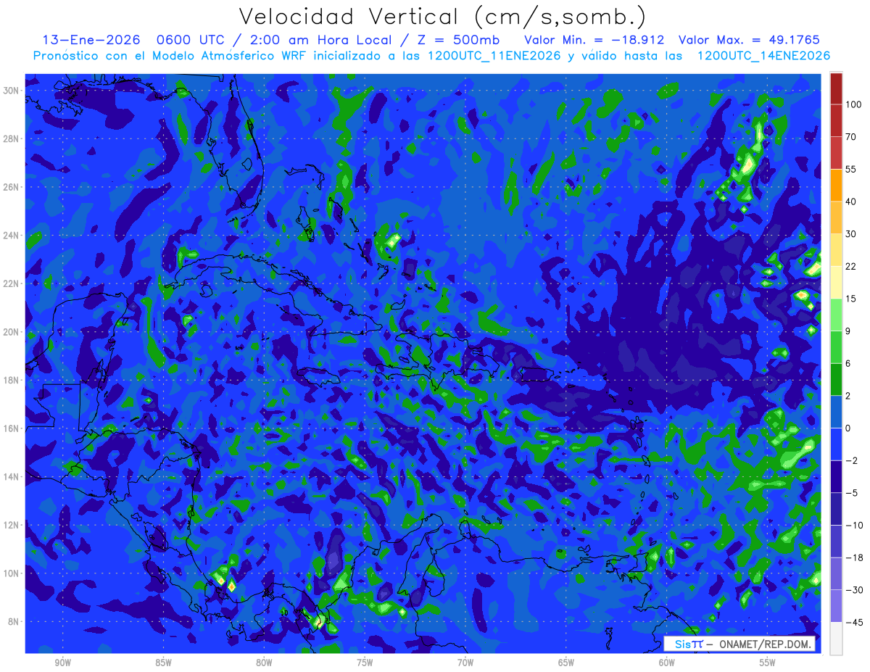
Task: Click the 10N latitude axis label
Action: pos(12,573)
